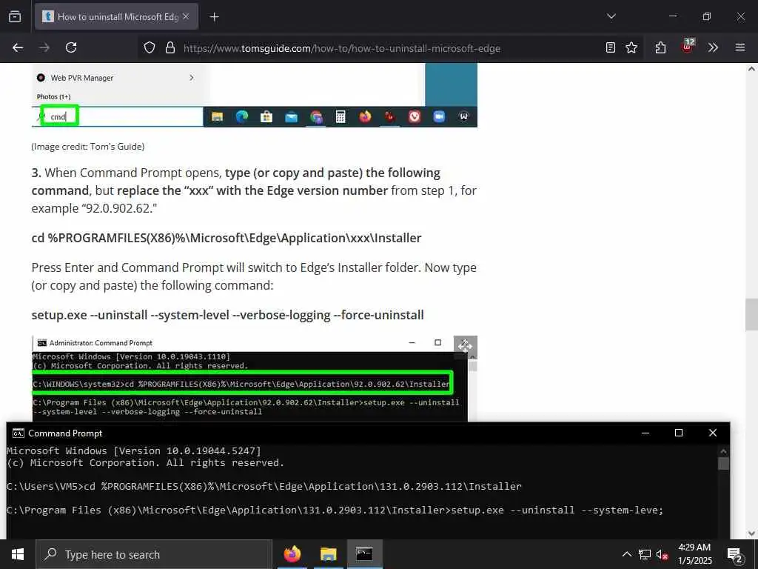This screenshot has height=569, width=758.
Task: Click the Command Prompt scrollbar thumb
Action: 723,464
